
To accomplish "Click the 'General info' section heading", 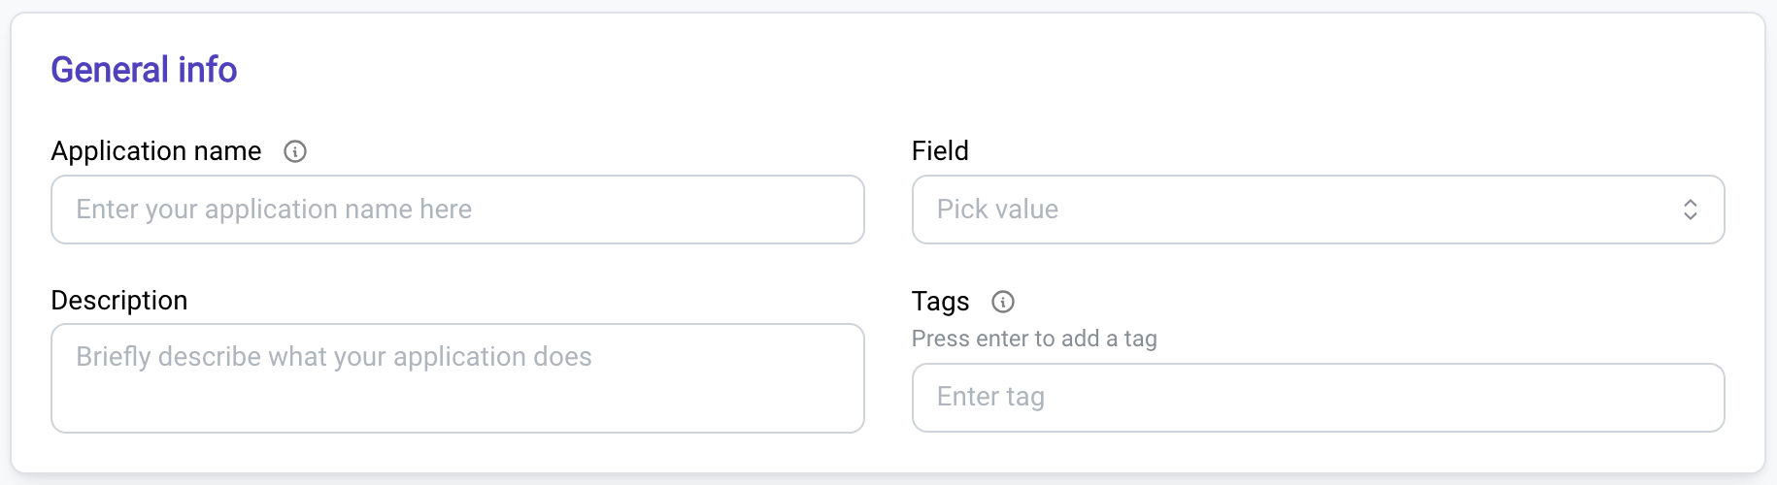I will [144, 70].
